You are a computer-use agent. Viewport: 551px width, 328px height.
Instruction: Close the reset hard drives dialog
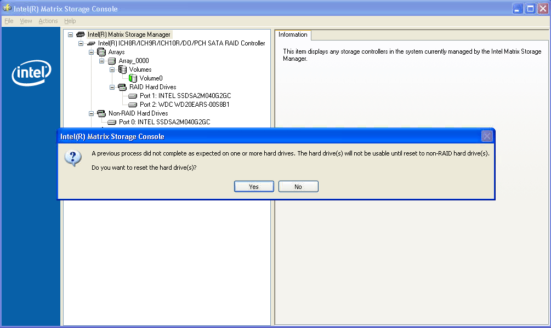click(x=487, y=136)
